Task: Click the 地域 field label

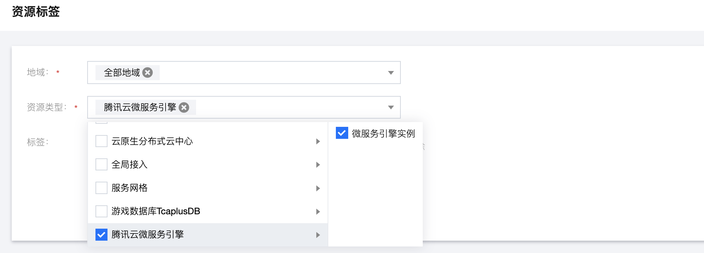Action: [x=38, y=72]
